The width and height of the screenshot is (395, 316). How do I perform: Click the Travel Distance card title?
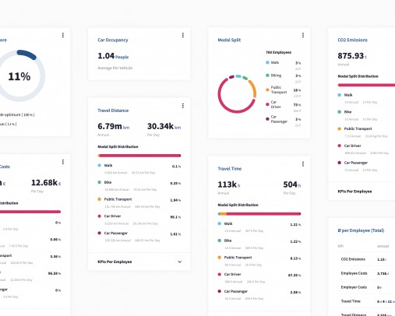[113, 111]
